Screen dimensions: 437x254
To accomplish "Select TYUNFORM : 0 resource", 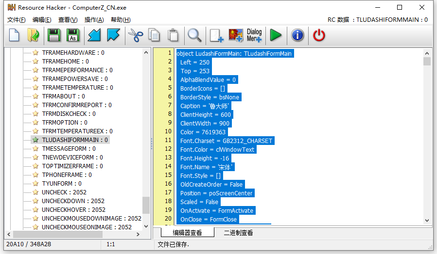I will [62, 183].
